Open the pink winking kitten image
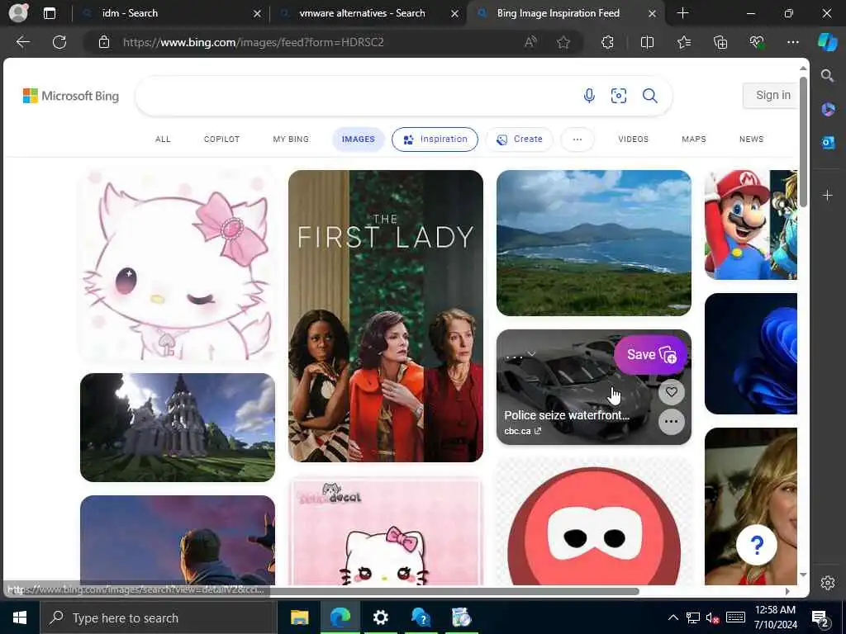 pos(178,265)
